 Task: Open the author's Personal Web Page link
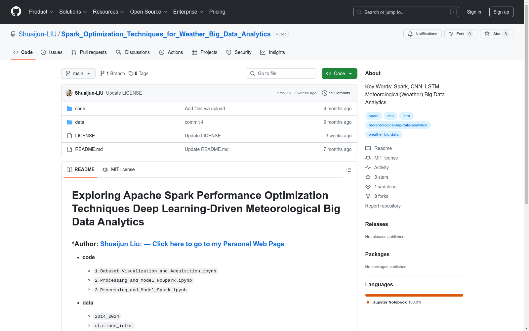click(x=192, y=244)
